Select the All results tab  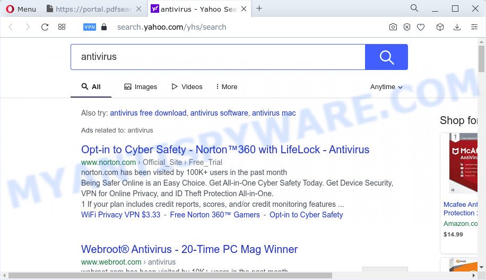[91, 87]
